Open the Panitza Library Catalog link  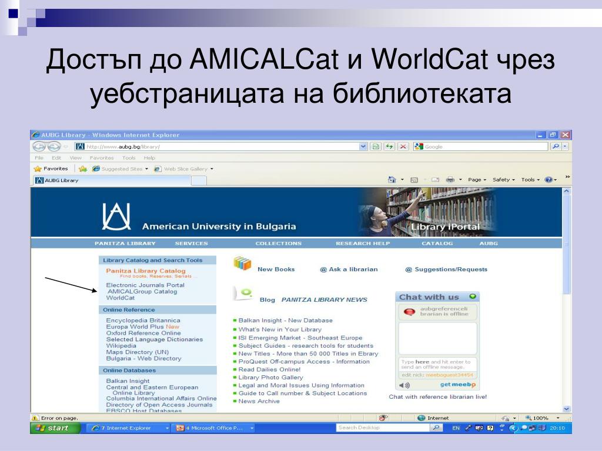pyautogui.click(x=146, y=271)
